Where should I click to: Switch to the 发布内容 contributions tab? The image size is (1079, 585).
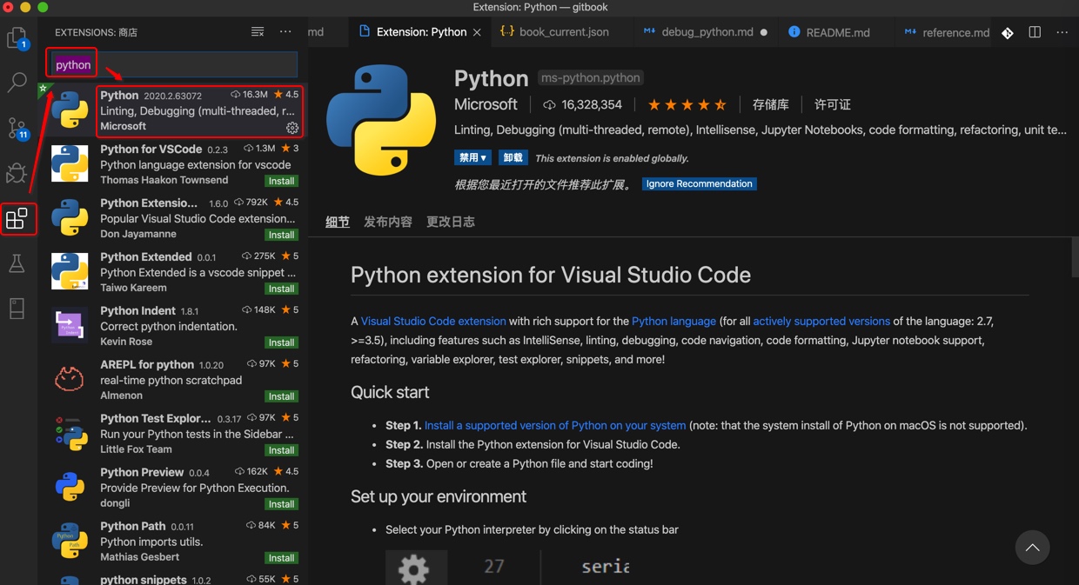point(388,222)
